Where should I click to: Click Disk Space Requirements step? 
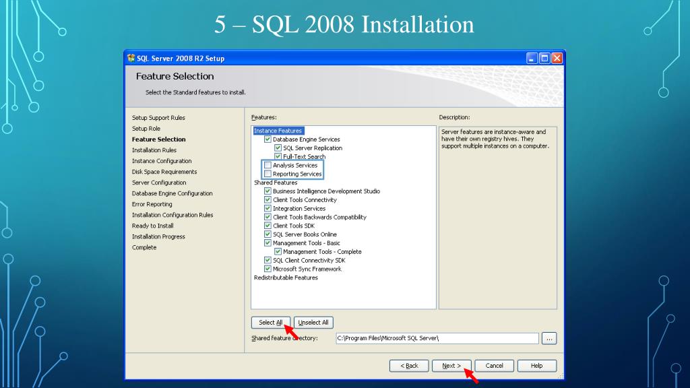click(x=164, y=172)
